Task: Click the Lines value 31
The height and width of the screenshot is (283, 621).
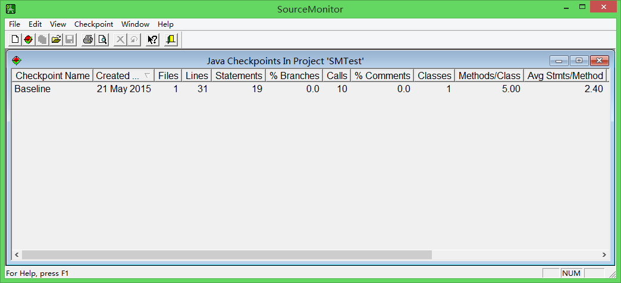Action: (x=202, y=89)
